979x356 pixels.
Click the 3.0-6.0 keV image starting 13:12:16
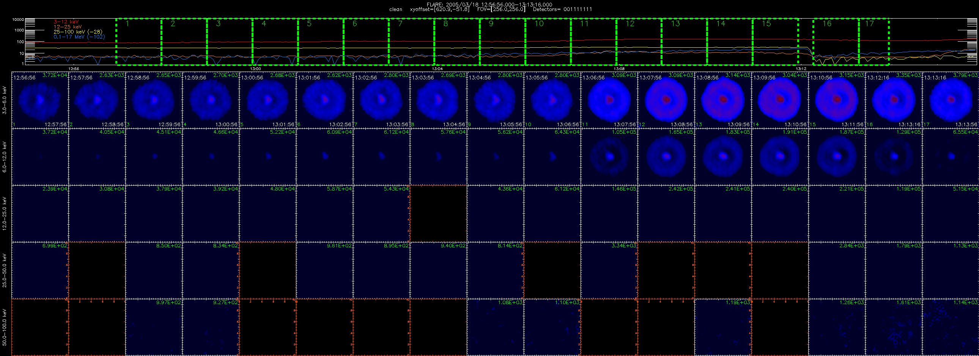coord(894,100)
